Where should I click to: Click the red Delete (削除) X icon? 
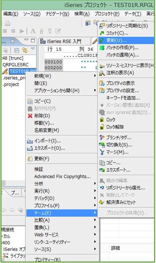tap(30, 116)
